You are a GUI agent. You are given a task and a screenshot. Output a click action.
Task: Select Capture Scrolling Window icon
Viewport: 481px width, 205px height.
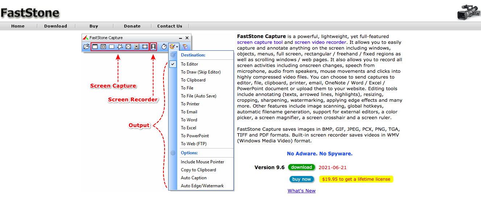point(137,46)
